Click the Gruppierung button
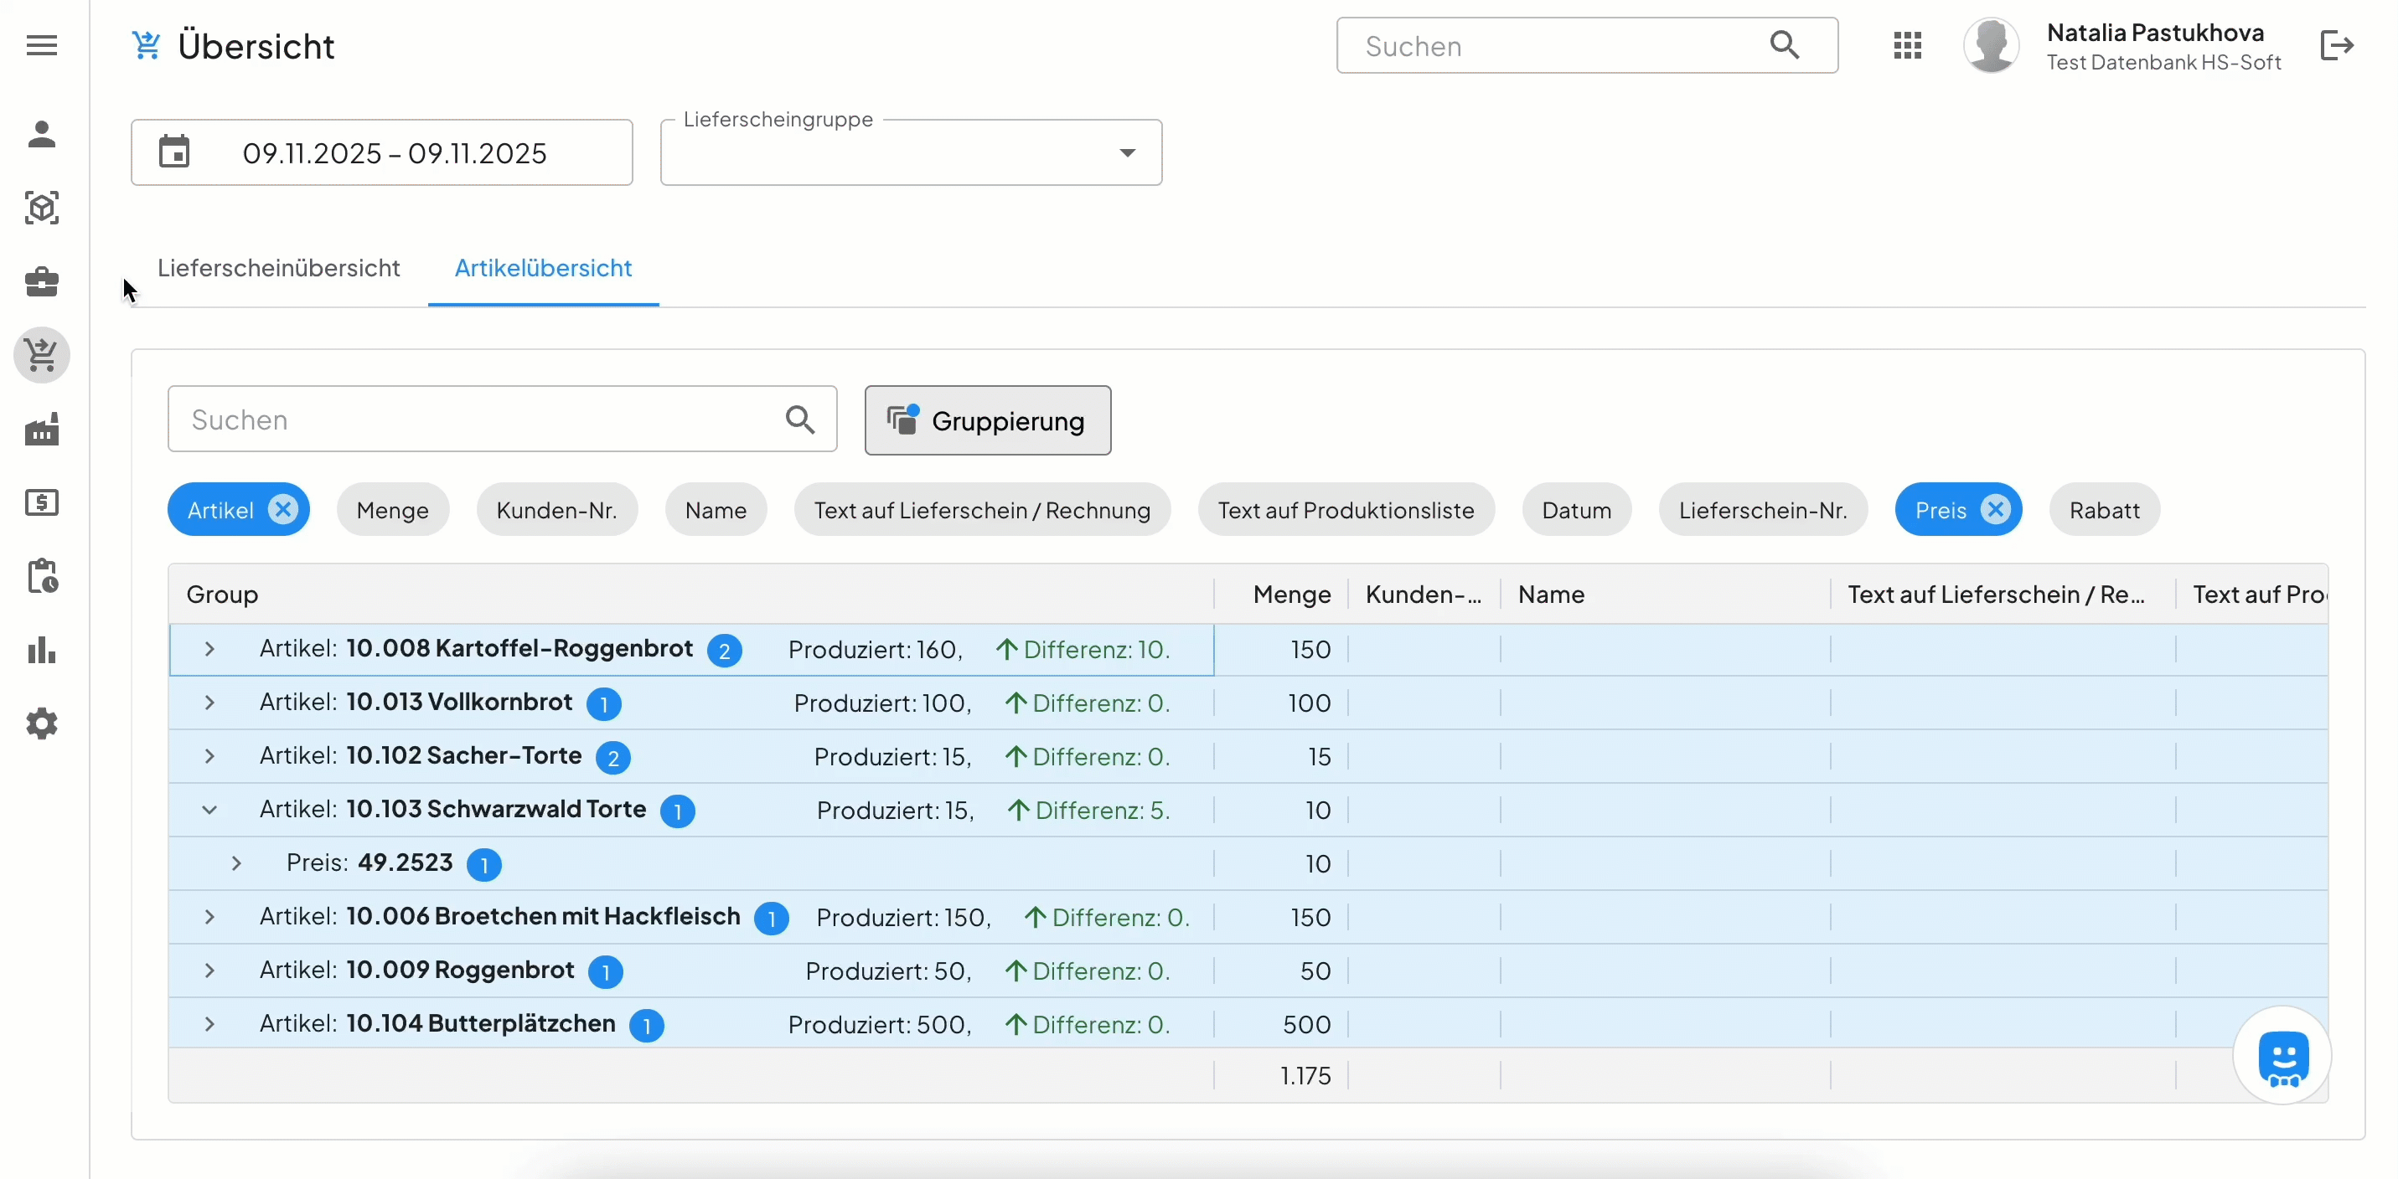The width and height of the screenshot is (2398, 1179). click(987, 420)
